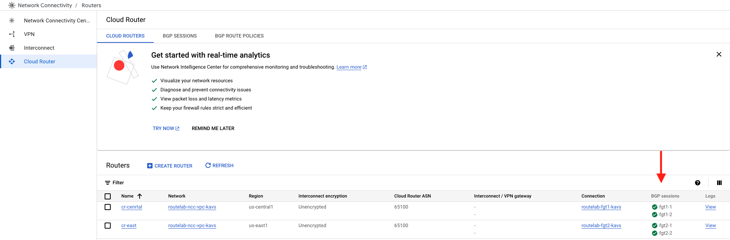
Task: Select the cr-east row checkbox
Action: 108,226
